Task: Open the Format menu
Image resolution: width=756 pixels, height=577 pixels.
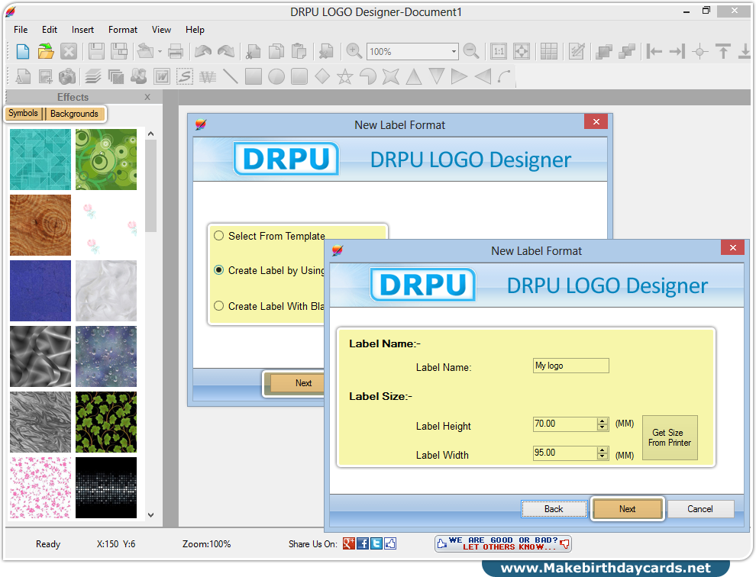Action: click(x=123, y=30)
